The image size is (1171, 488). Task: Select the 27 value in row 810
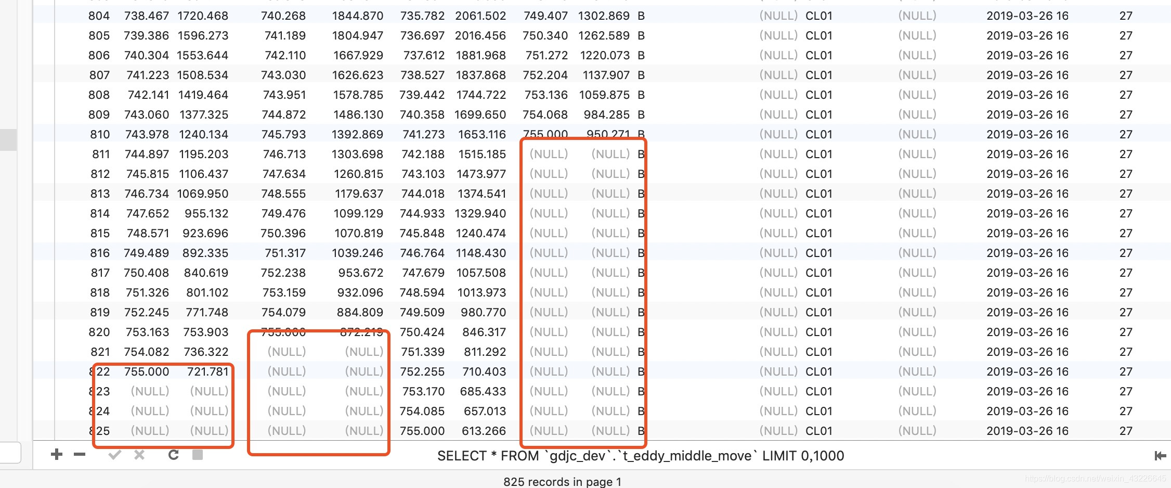tap(1126, 134)
